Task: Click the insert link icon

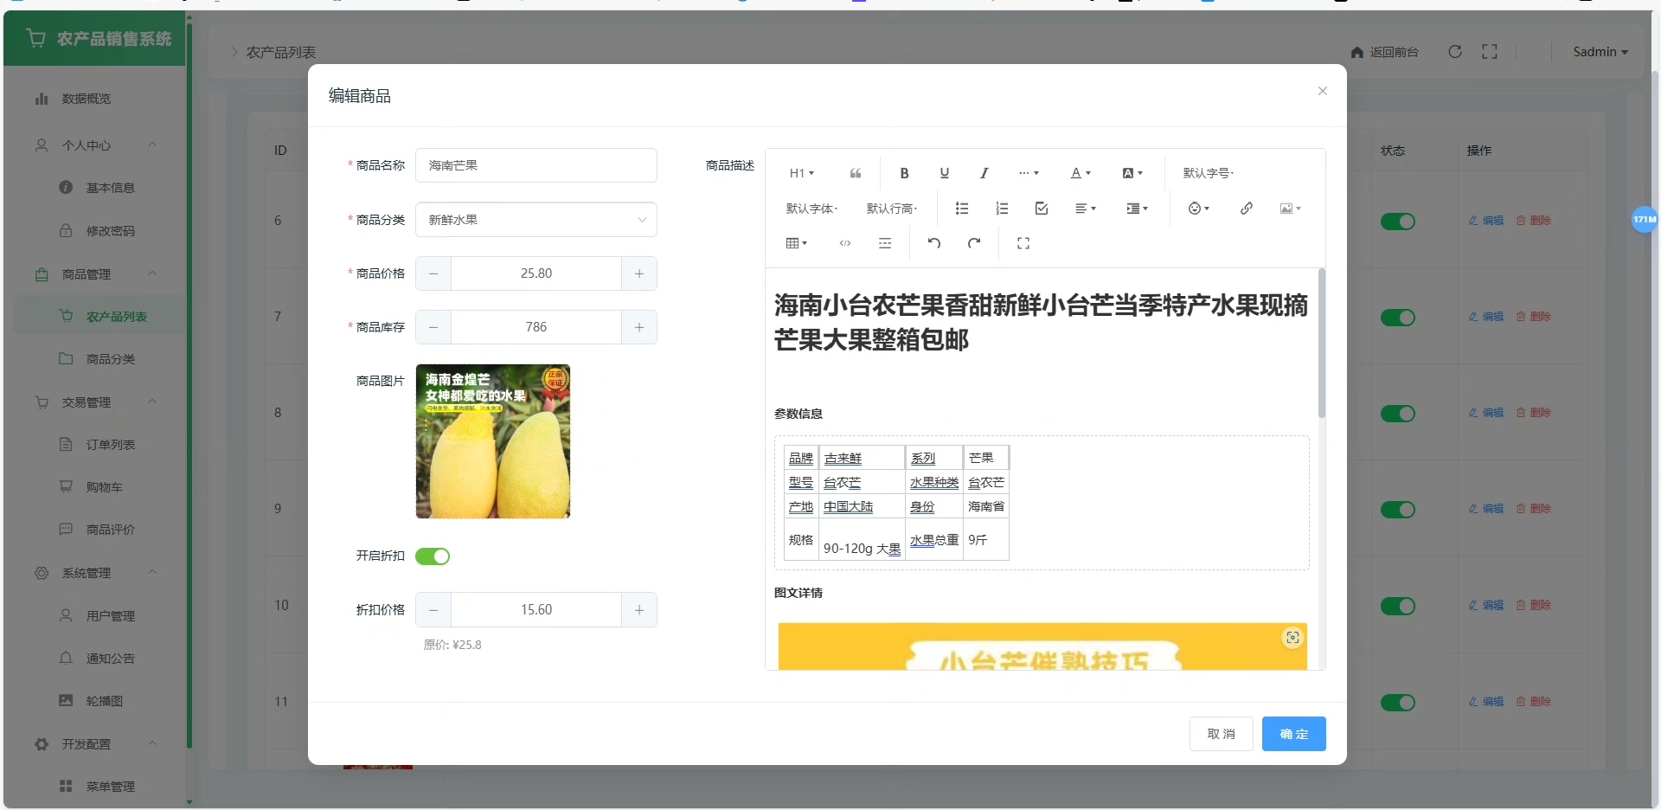Action: (x=1246, y=209)
